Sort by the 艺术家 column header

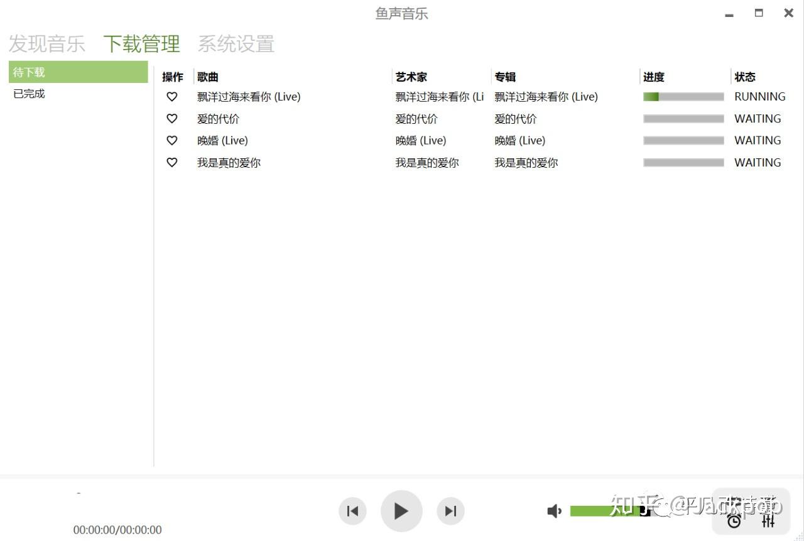(x=411, y=77)
